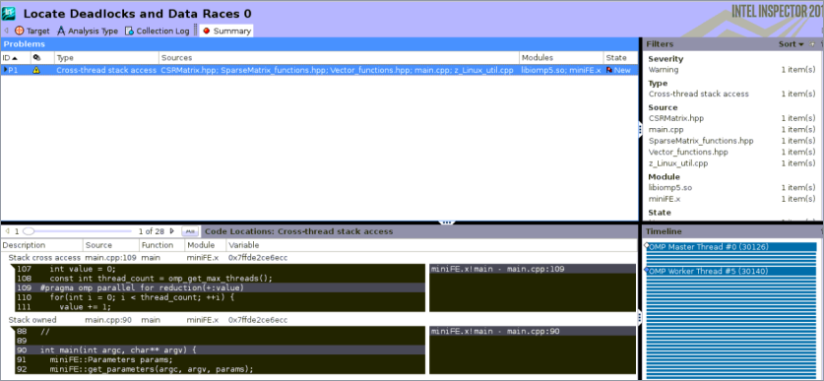Select the Summary tab
Image resolution: width=824 pixels, height=381 pixels.
coord(226,31)
